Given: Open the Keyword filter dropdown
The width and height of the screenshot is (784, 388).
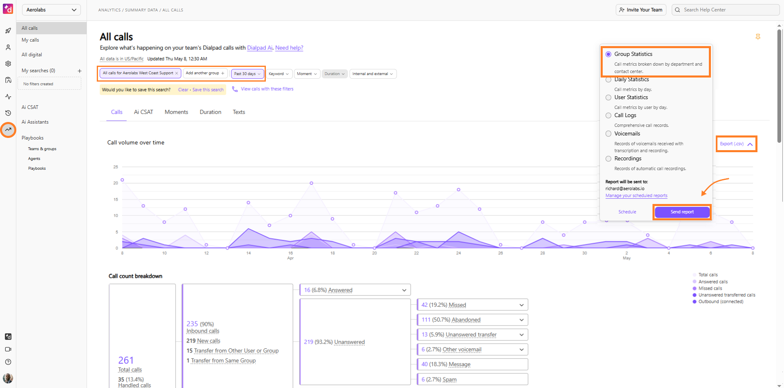Looking at the screenshot, I should 279,74.
